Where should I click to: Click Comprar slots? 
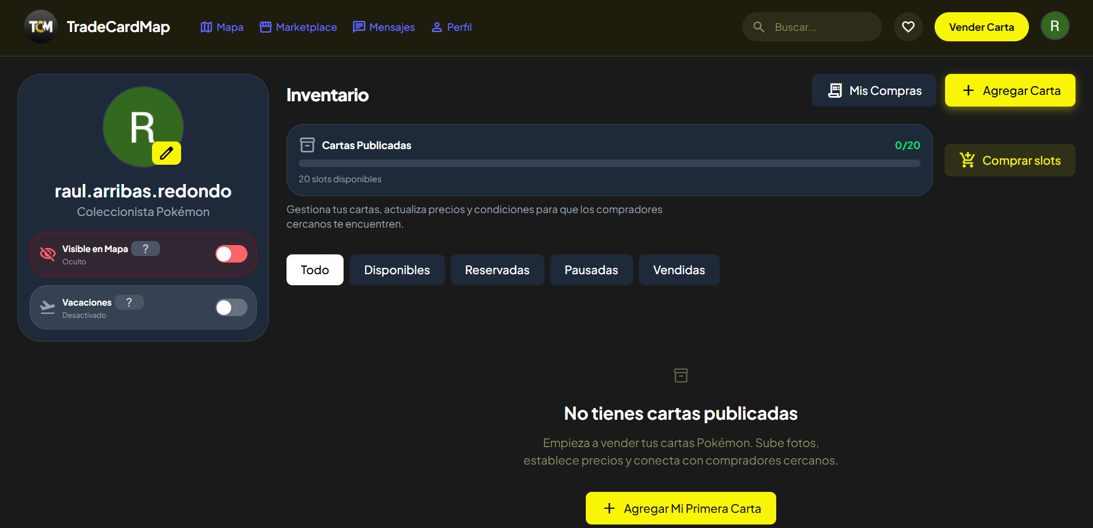point(1010,160)
